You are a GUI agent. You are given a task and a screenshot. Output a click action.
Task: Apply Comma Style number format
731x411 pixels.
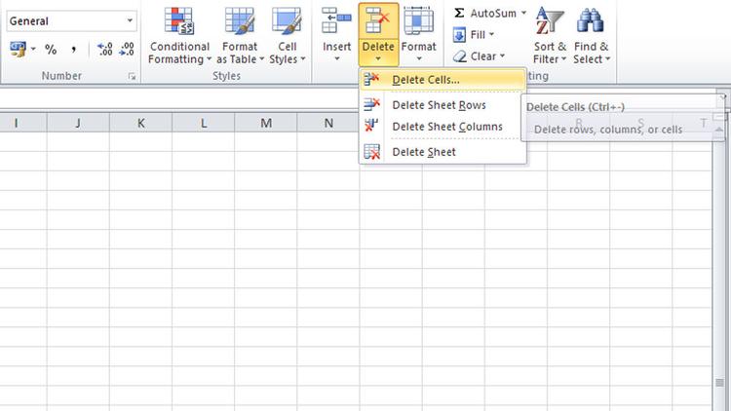tap(73, 50)
